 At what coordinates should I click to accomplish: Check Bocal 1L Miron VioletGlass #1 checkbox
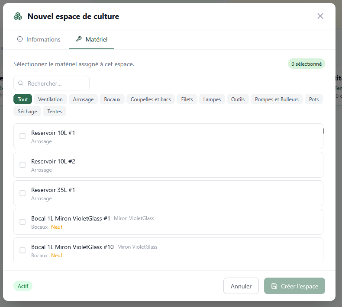[23, 222]
